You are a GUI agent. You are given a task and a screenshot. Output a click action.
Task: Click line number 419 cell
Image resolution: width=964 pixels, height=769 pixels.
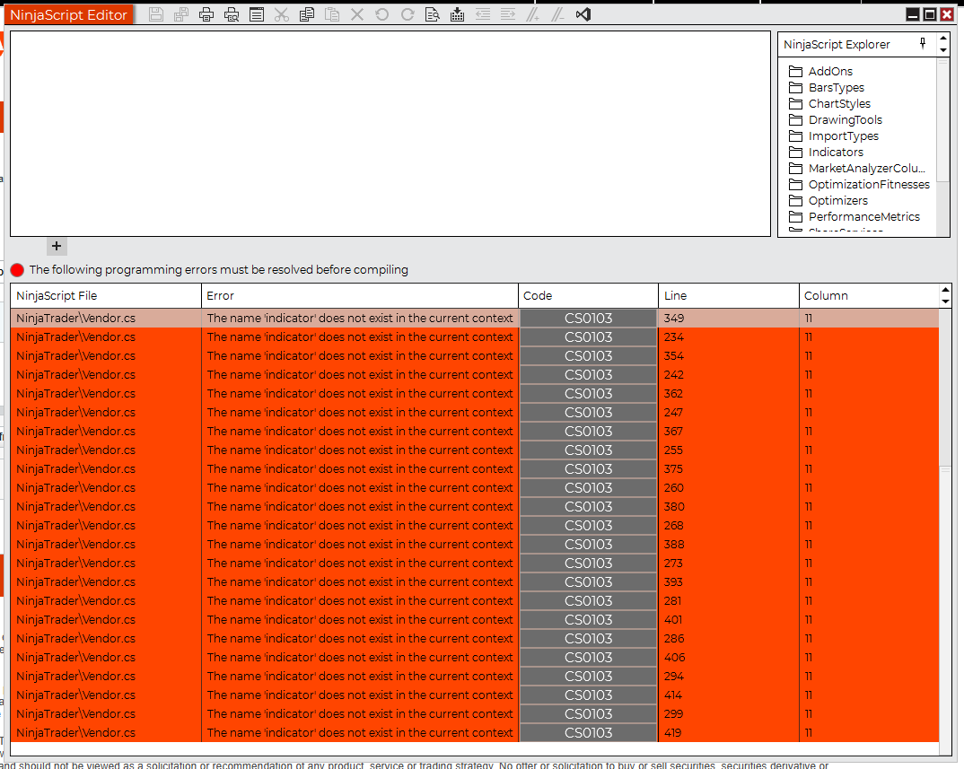729,733
